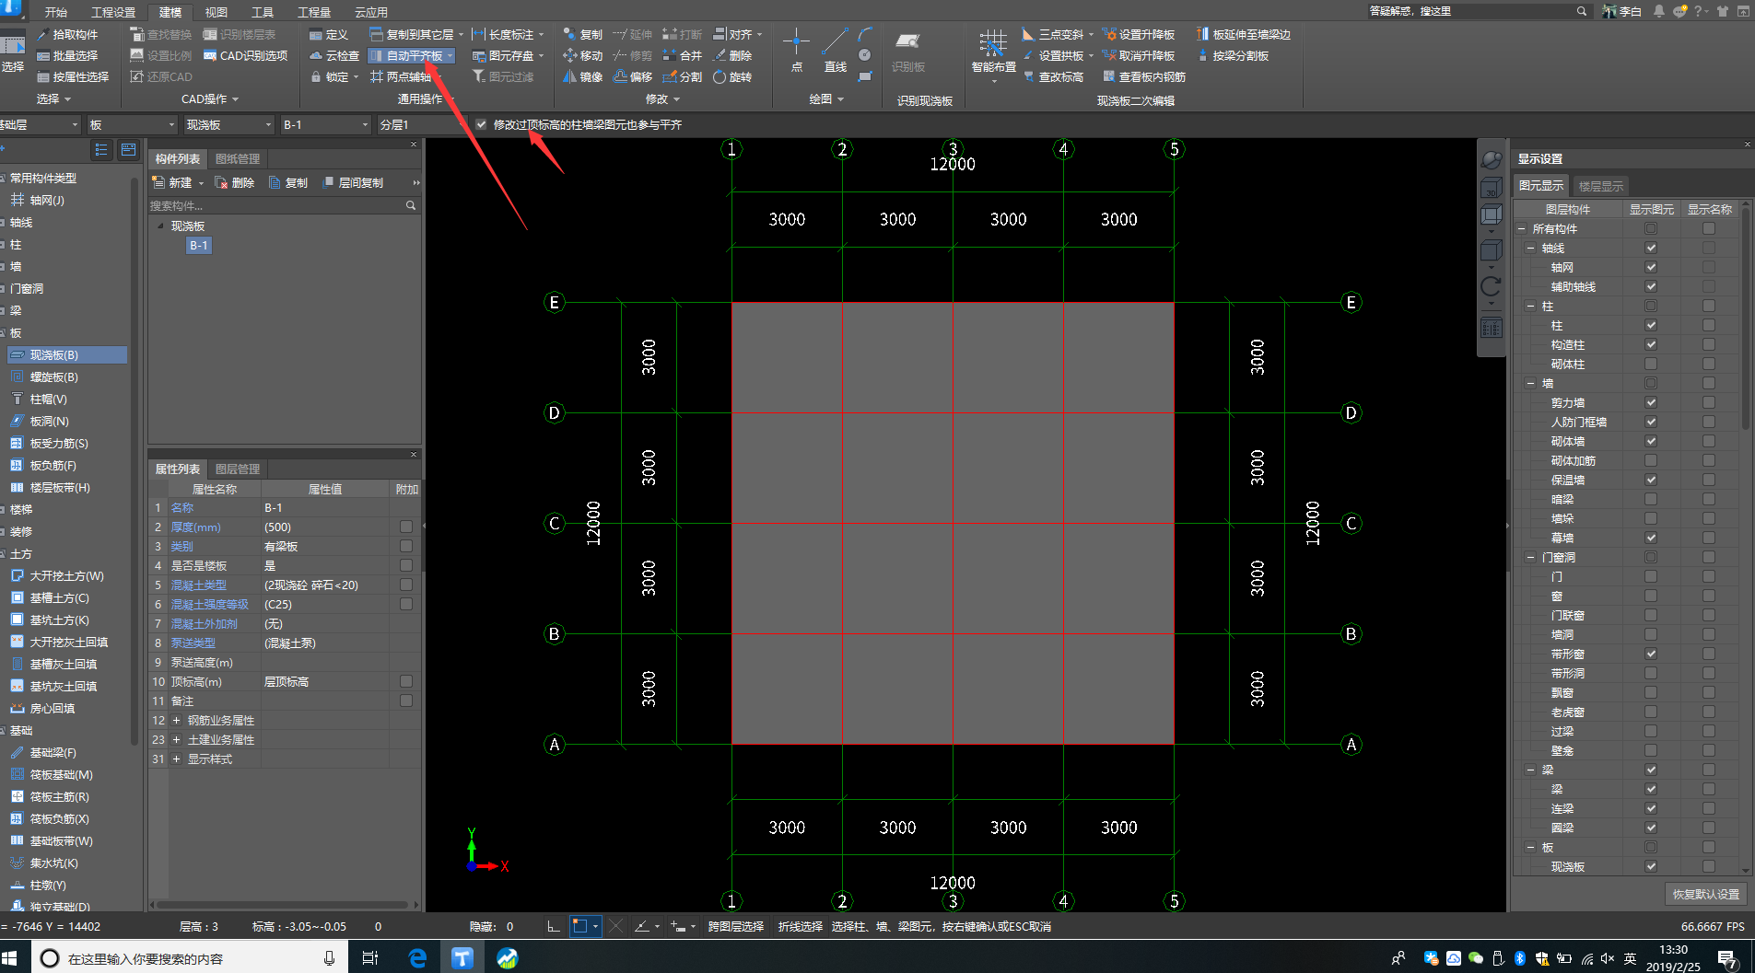Click 新建 new component button
The image size is (1755, 973).
tap(174, 182)
